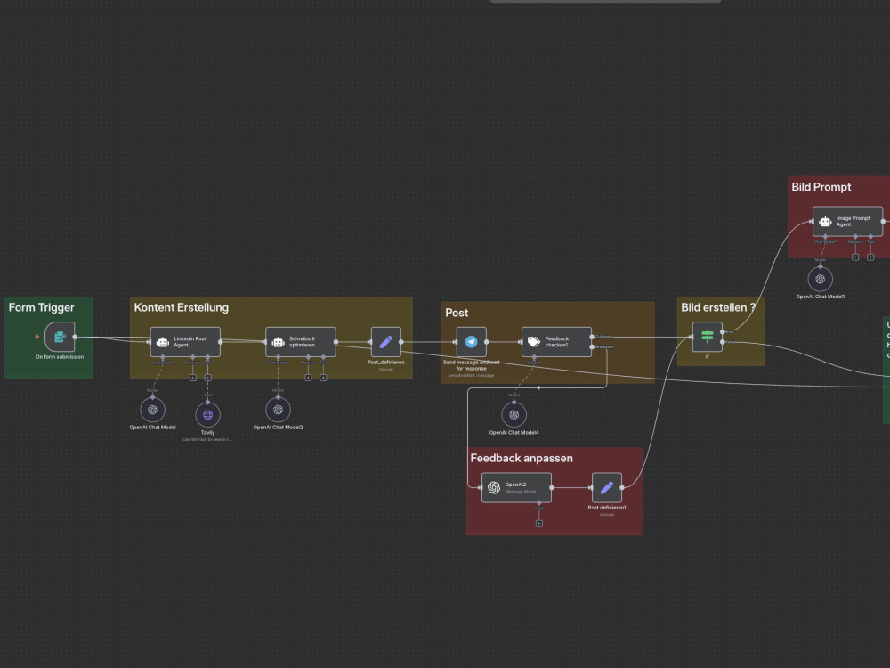Click the Chat Model connector under LinkedIn Post Agent
Viewport: 890px width, 668px height.
[x=163, y=357]
